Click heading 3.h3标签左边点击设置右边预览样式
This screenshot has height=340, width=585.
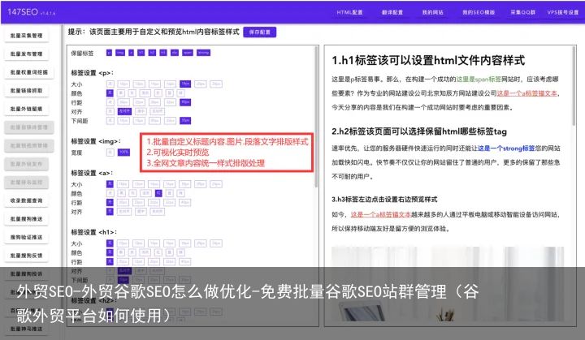click(x=384, y=200)
